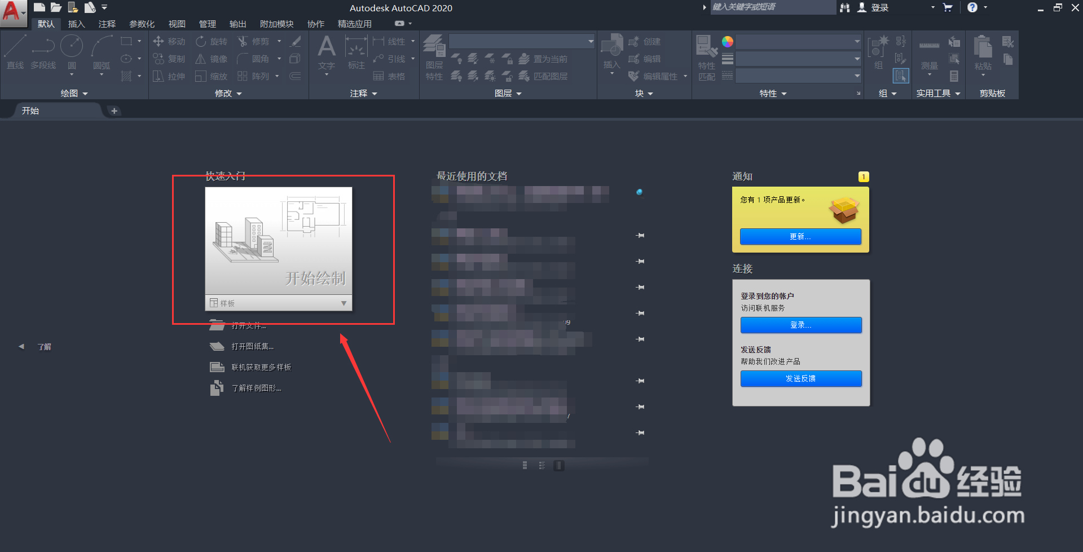Screen dimensions: 1083x552
Task: Expand the 注释 panel flyout
Action: tap(364, 94)
